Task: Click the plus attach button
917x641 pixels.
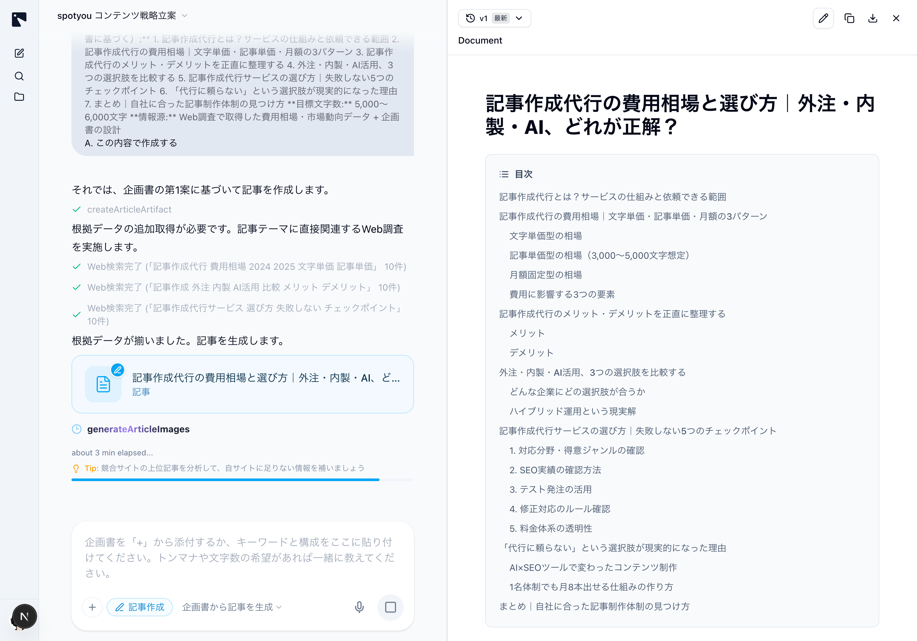Action: [x=92, y=607]
